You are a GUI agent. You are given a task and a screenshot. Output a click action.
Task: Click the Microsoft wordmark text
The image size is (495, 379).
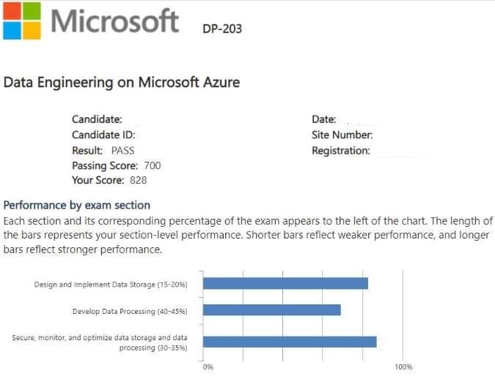pyautogui.click(x=115, y=21)
